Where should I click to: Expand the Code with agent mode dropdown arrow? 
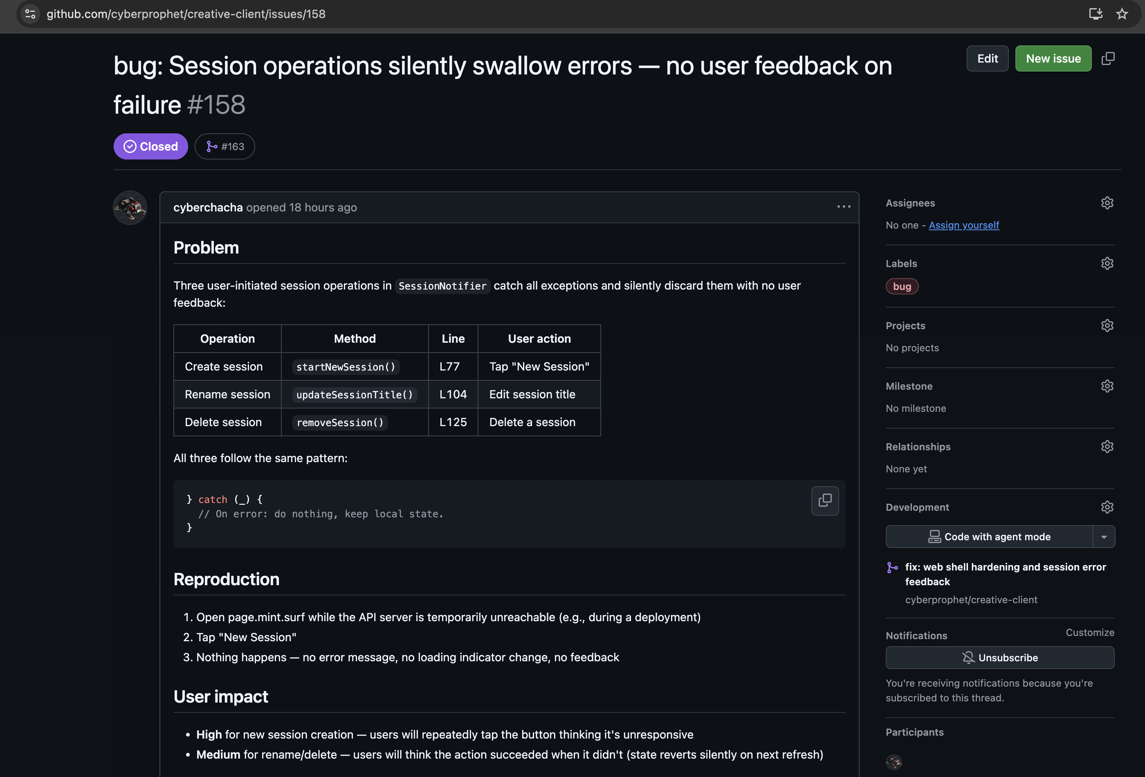[1104, 537]
